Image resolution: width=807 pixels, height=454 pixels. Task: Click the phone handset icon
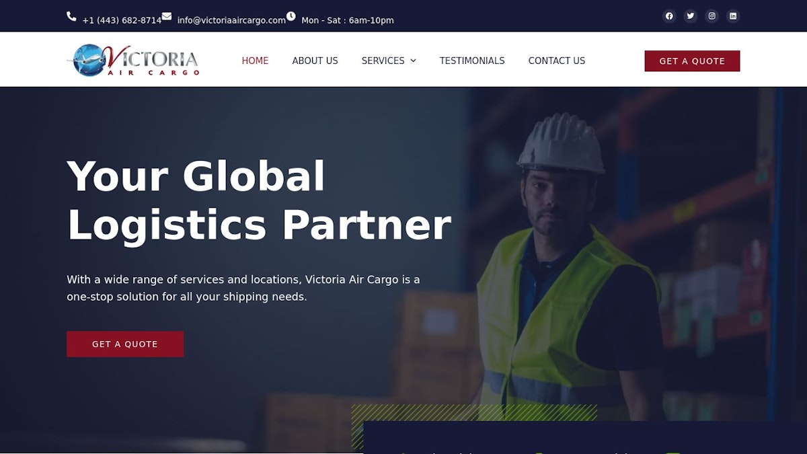pyautogui.click(x=71, y=16)
